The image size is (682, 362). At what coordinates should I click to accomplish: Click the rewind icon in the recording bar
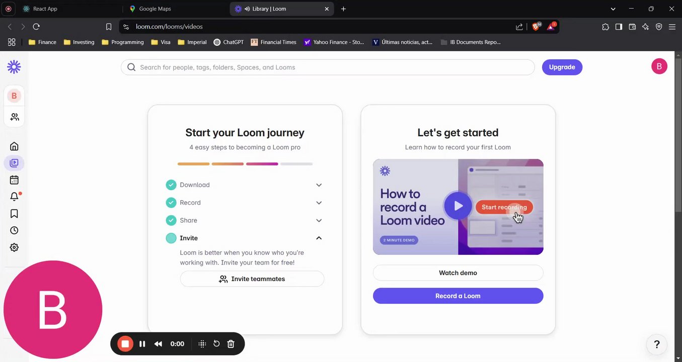158,344
